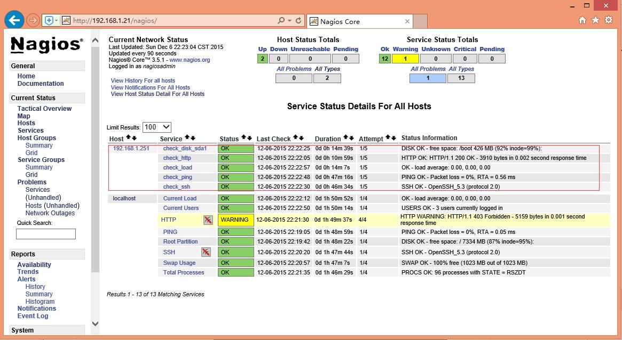Screen dimensions: 622x340
Task: Click the search magnifier in address bar
Action: point(281,20)
